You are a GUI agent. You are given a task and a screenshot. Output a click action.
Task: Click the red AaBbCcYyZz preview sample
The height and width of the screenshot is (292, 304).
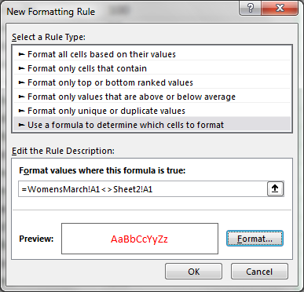coord(139,239)
